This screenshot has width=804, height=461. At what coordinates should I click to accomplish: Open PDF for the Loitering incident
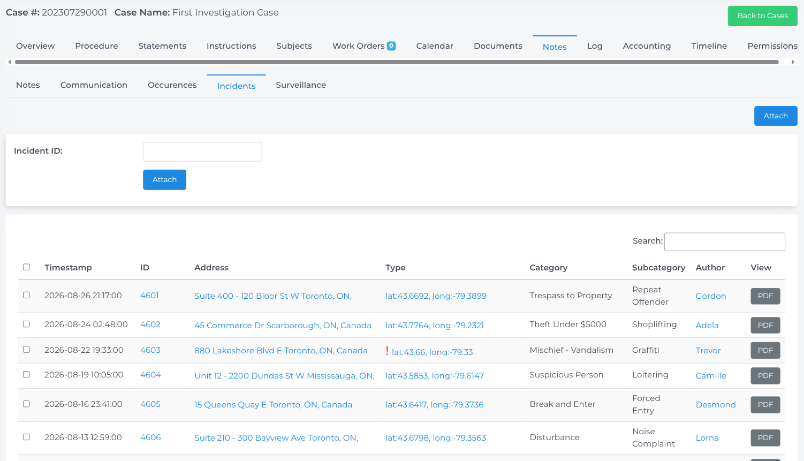pyautogui.click(x=765, y=376)
